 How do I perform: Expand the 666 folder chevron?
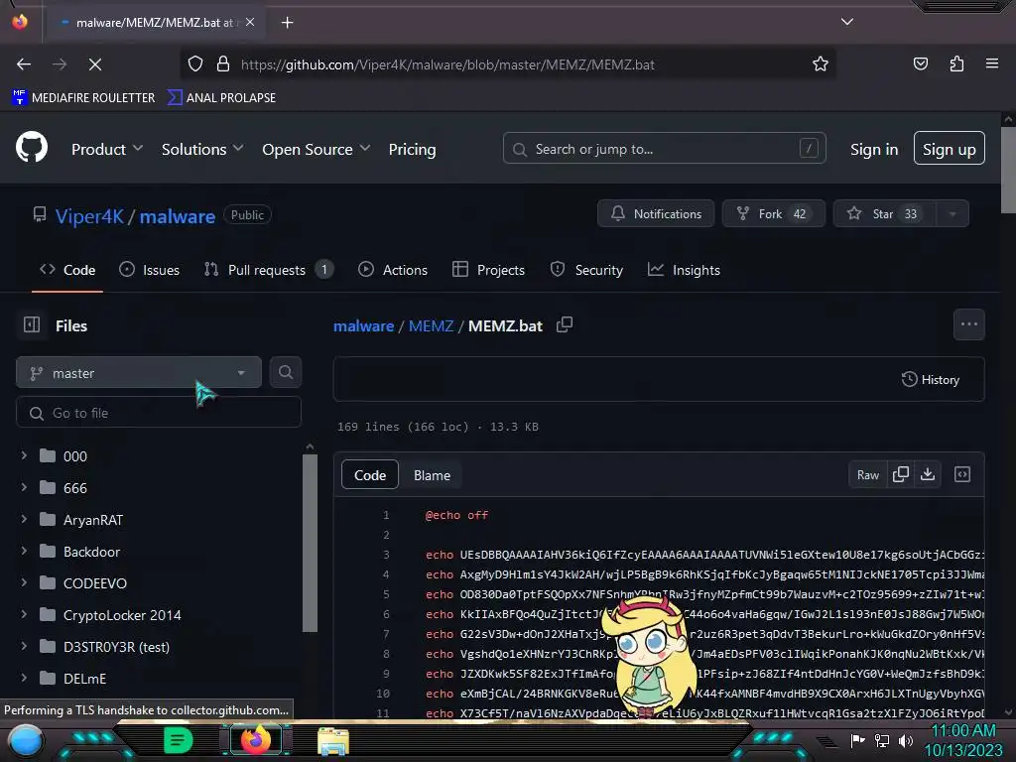tap(24, 487)
